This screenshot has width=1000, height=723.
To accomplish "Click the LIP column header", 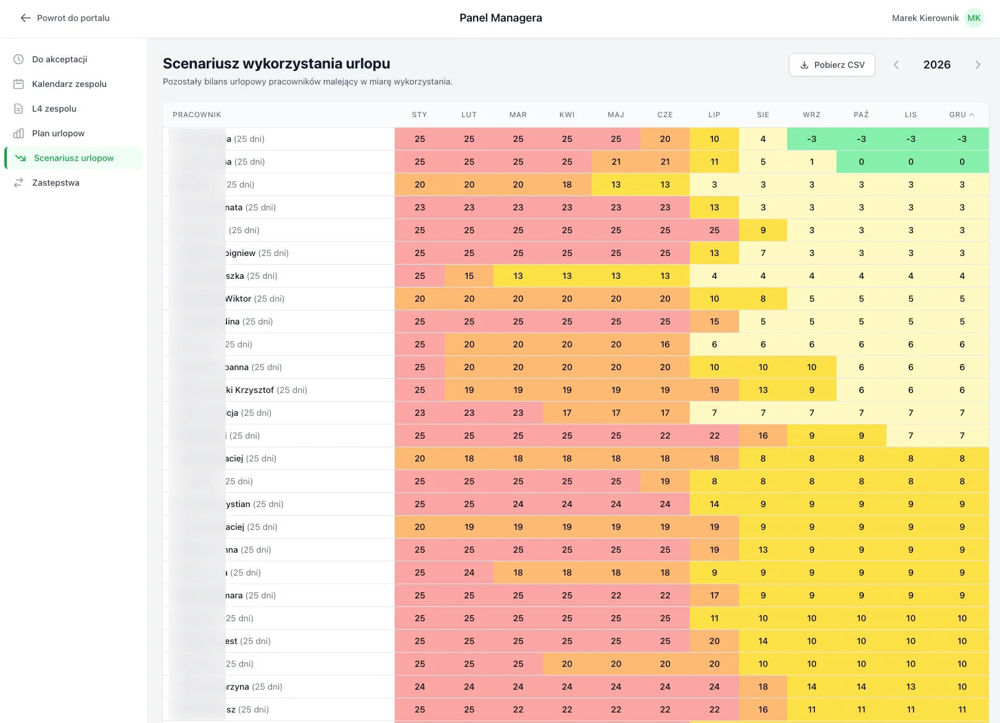I will (x=714, y=115).
